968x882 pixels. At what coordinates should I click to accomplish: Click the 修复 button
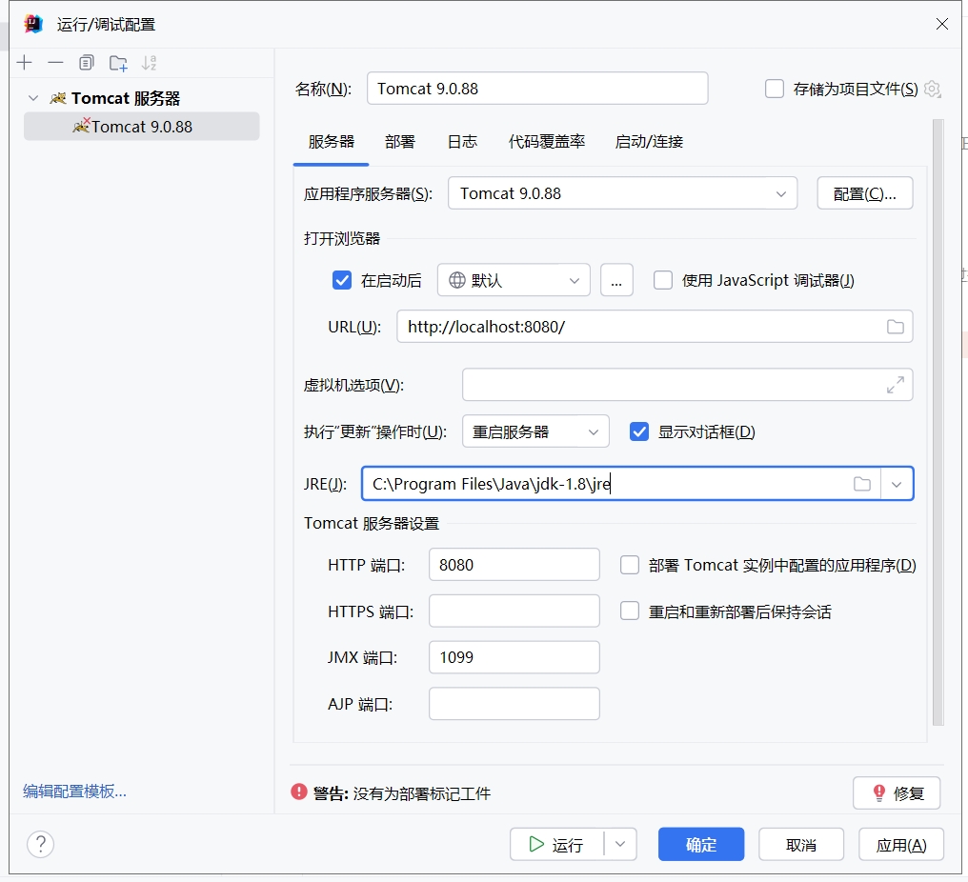pyautogui.click(x=897, y=792)
